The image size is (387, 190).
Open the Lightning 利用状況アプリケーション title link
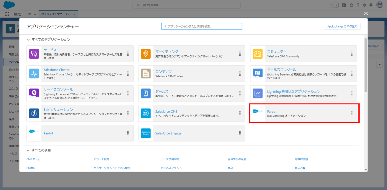(293, 91)
